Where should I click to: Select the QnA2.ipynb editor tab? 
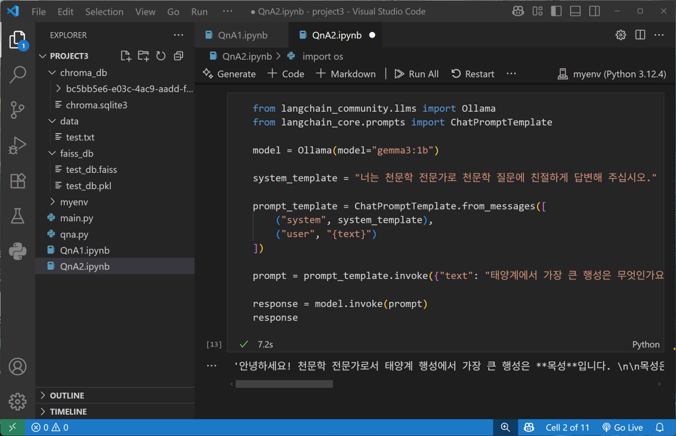337,35
